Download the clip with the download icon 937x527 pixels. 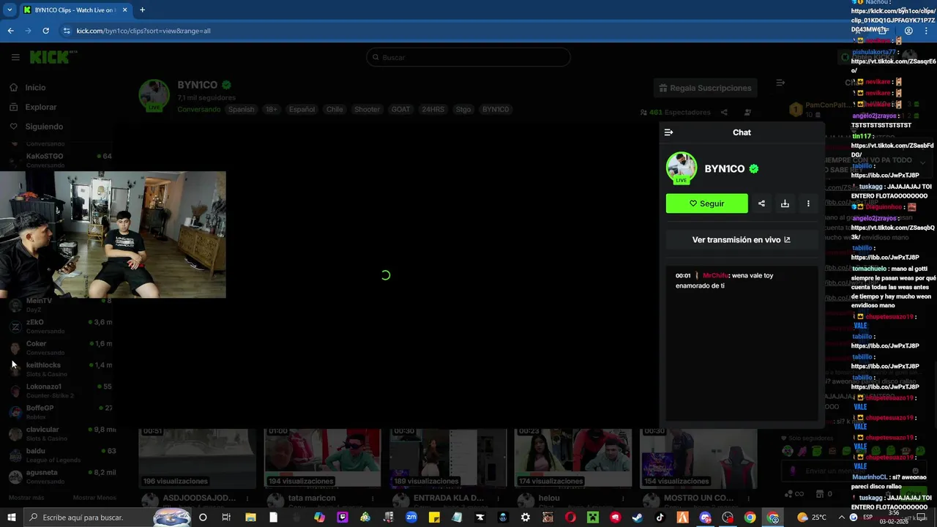785,203
